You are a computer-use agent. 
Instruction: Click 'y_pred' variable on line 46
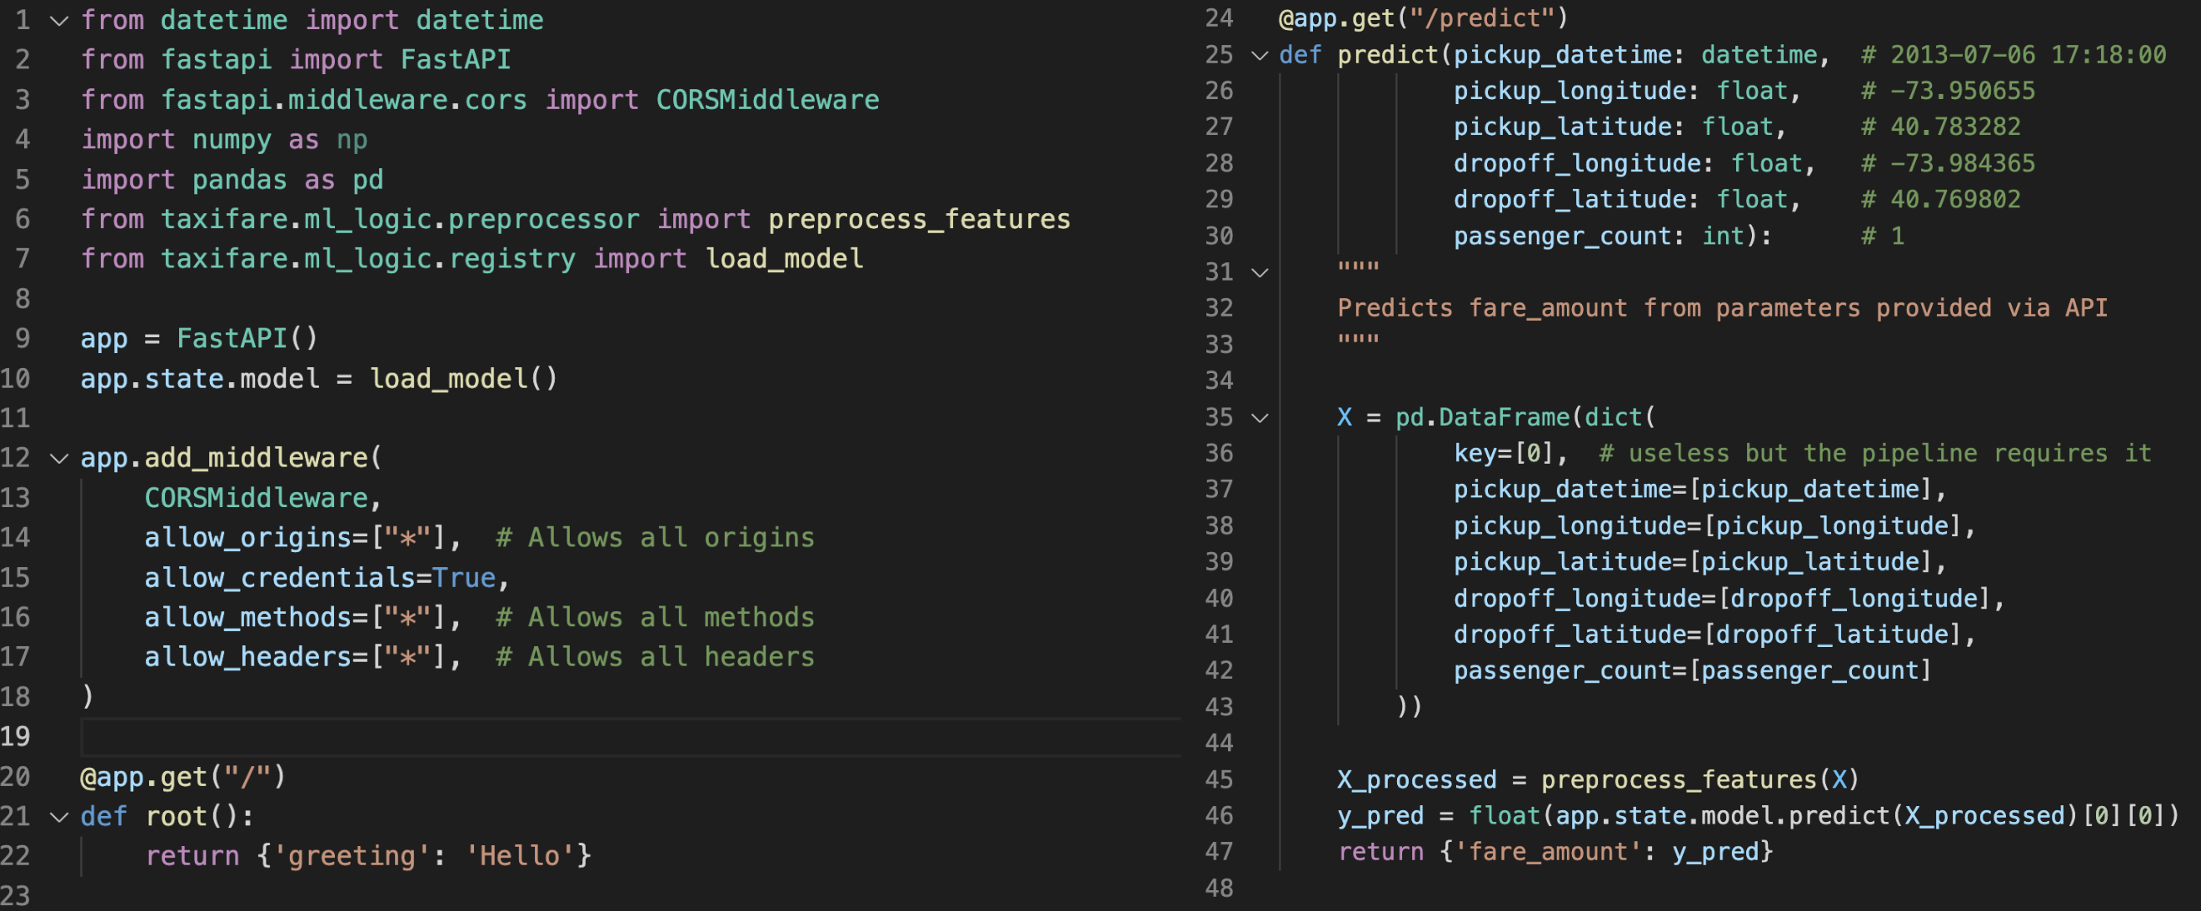click(1380, 816)
